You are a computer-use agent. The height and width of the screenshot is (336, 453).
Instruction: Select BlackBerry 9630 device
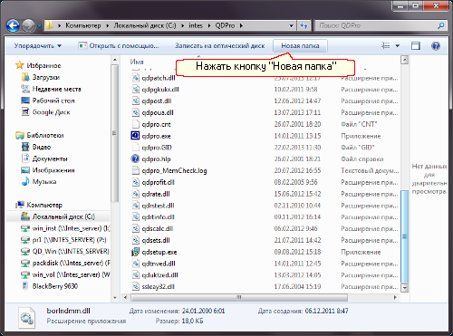tap(55, 286)
